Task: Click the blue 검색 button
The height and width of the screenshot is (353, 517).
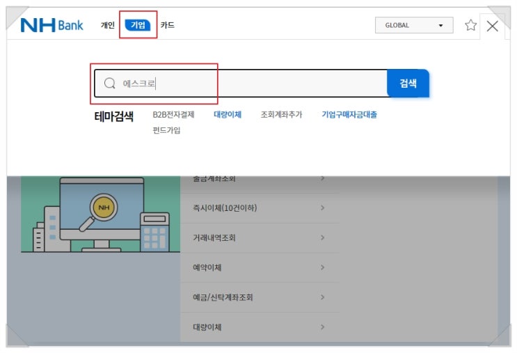Action: (x=408, y=83)
